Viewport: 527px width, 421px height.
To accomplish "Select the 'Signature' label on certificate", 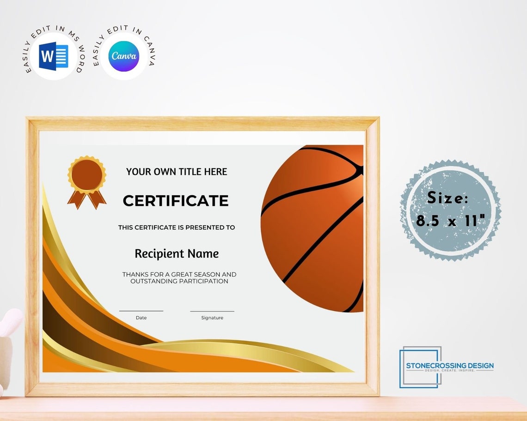I will click(x=212, y=318).
